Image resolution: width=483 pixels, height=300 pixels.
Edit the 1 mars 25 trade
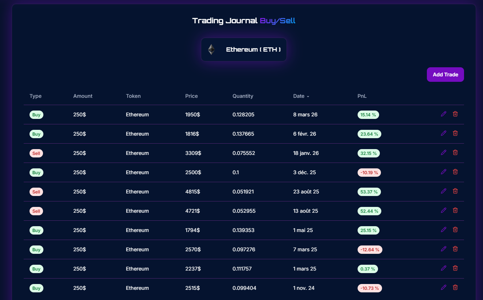click(444, 268)
